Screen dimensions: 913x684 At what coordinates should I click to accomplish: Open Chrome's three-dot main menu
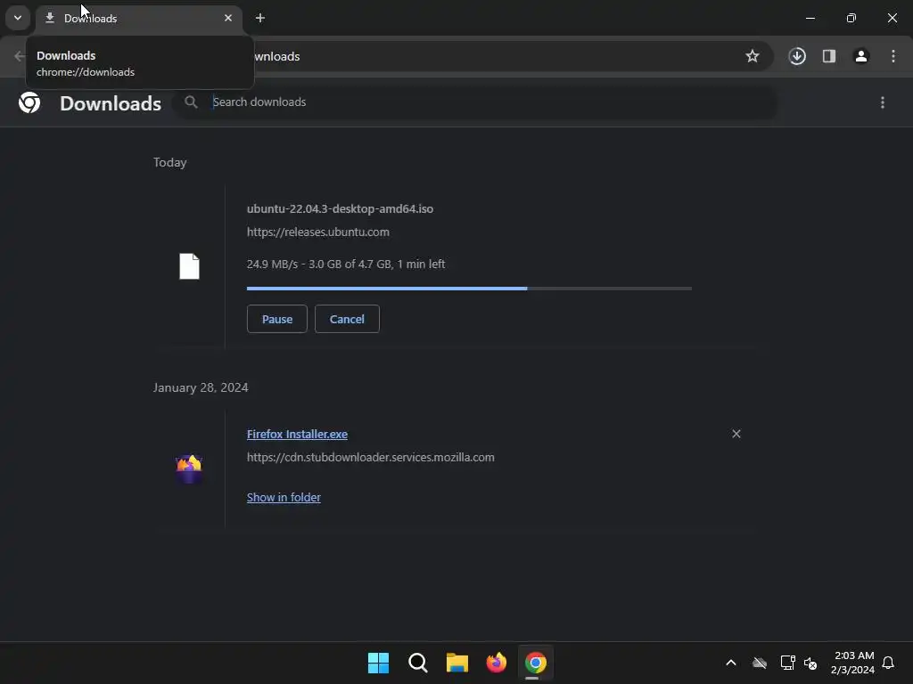point(893,56)
